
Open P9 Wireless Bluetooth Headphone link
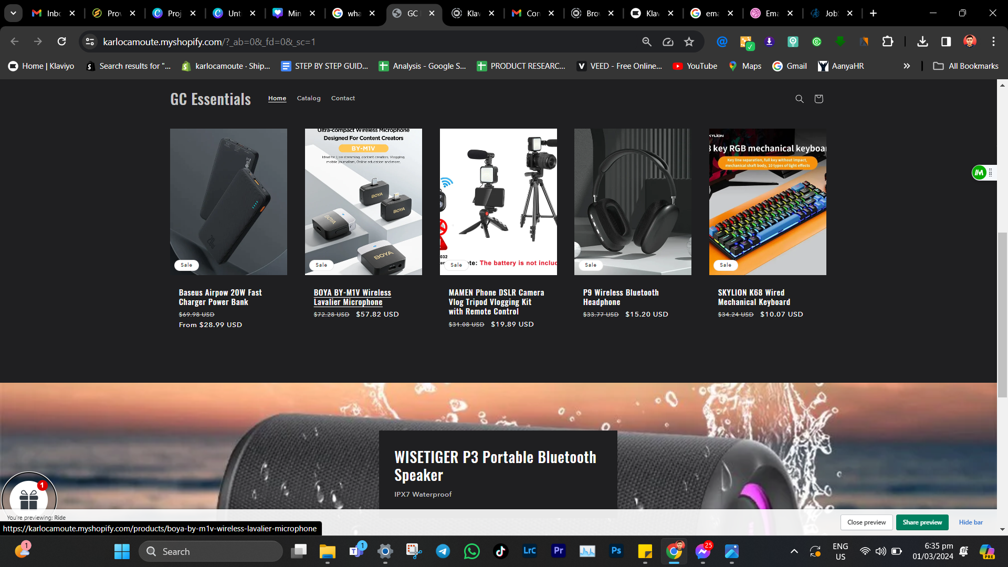coord(621,297)
